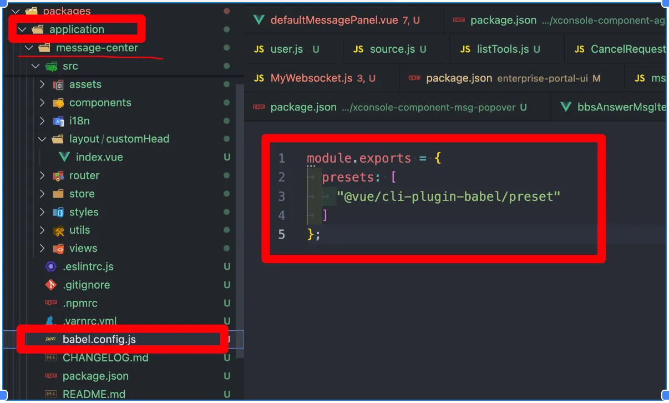Expand the assets folder chevron
This screenshot has height=403, width=669.
(x=42, y=84)
